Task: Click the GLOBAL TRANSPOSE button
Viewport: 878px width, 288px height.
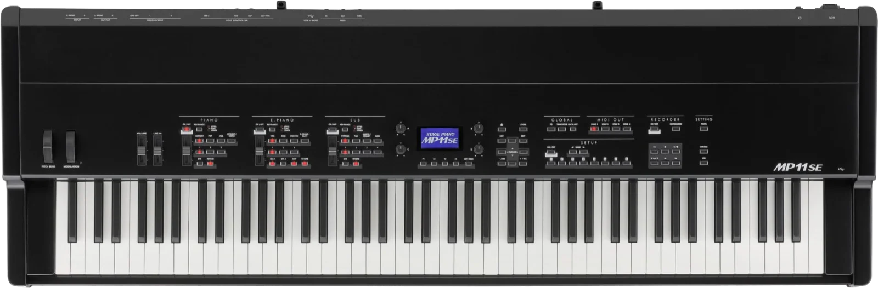Action: click(562, 129)
